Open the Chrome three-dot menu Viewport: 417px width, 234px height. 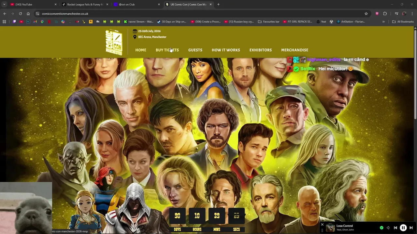coord(412,14)
